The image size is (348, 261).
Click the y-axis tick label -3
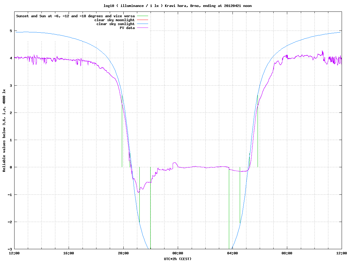[x=10, y=249]
